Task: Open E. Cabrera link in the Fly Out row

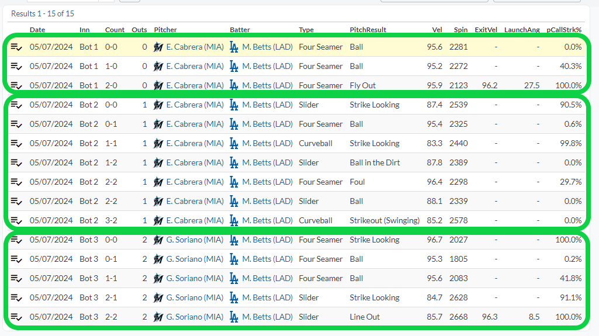Action: point(195,85)
